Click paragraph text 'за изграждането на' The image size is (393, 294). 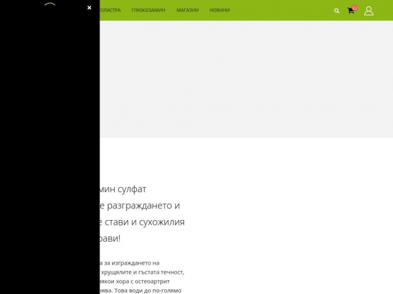click(x=132, y=263)
